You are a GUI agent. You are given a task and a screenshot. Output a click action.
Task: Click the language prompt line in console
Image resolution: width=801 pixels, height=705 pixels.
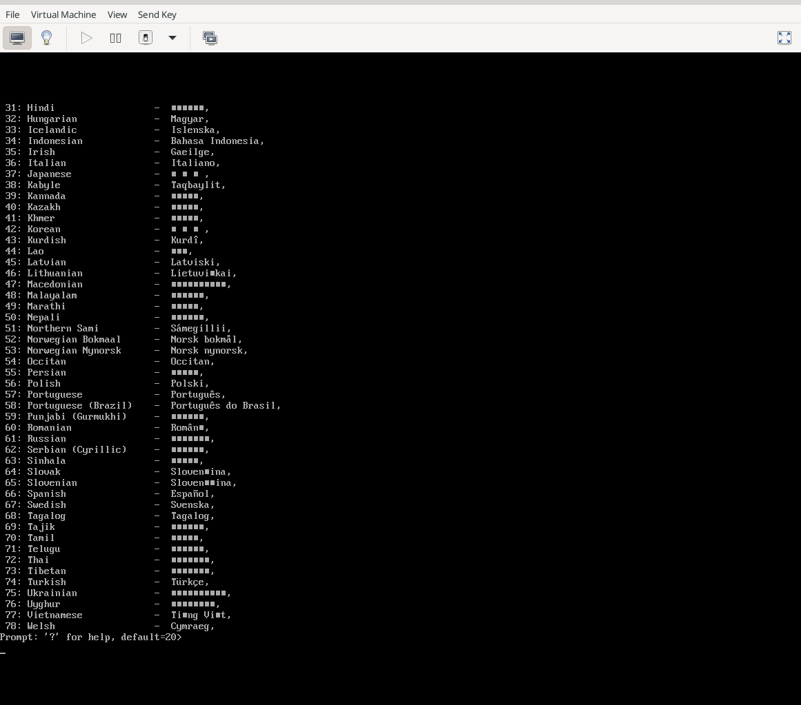pos(91,637)
